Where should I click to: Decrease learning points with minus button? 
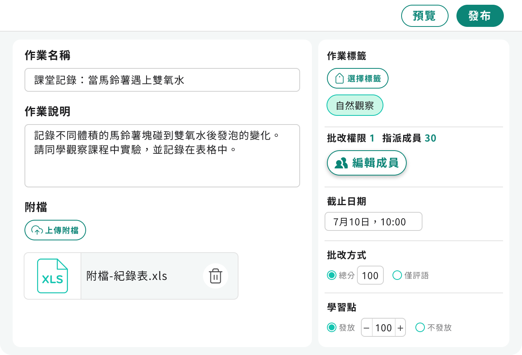(x=367, y=327)
